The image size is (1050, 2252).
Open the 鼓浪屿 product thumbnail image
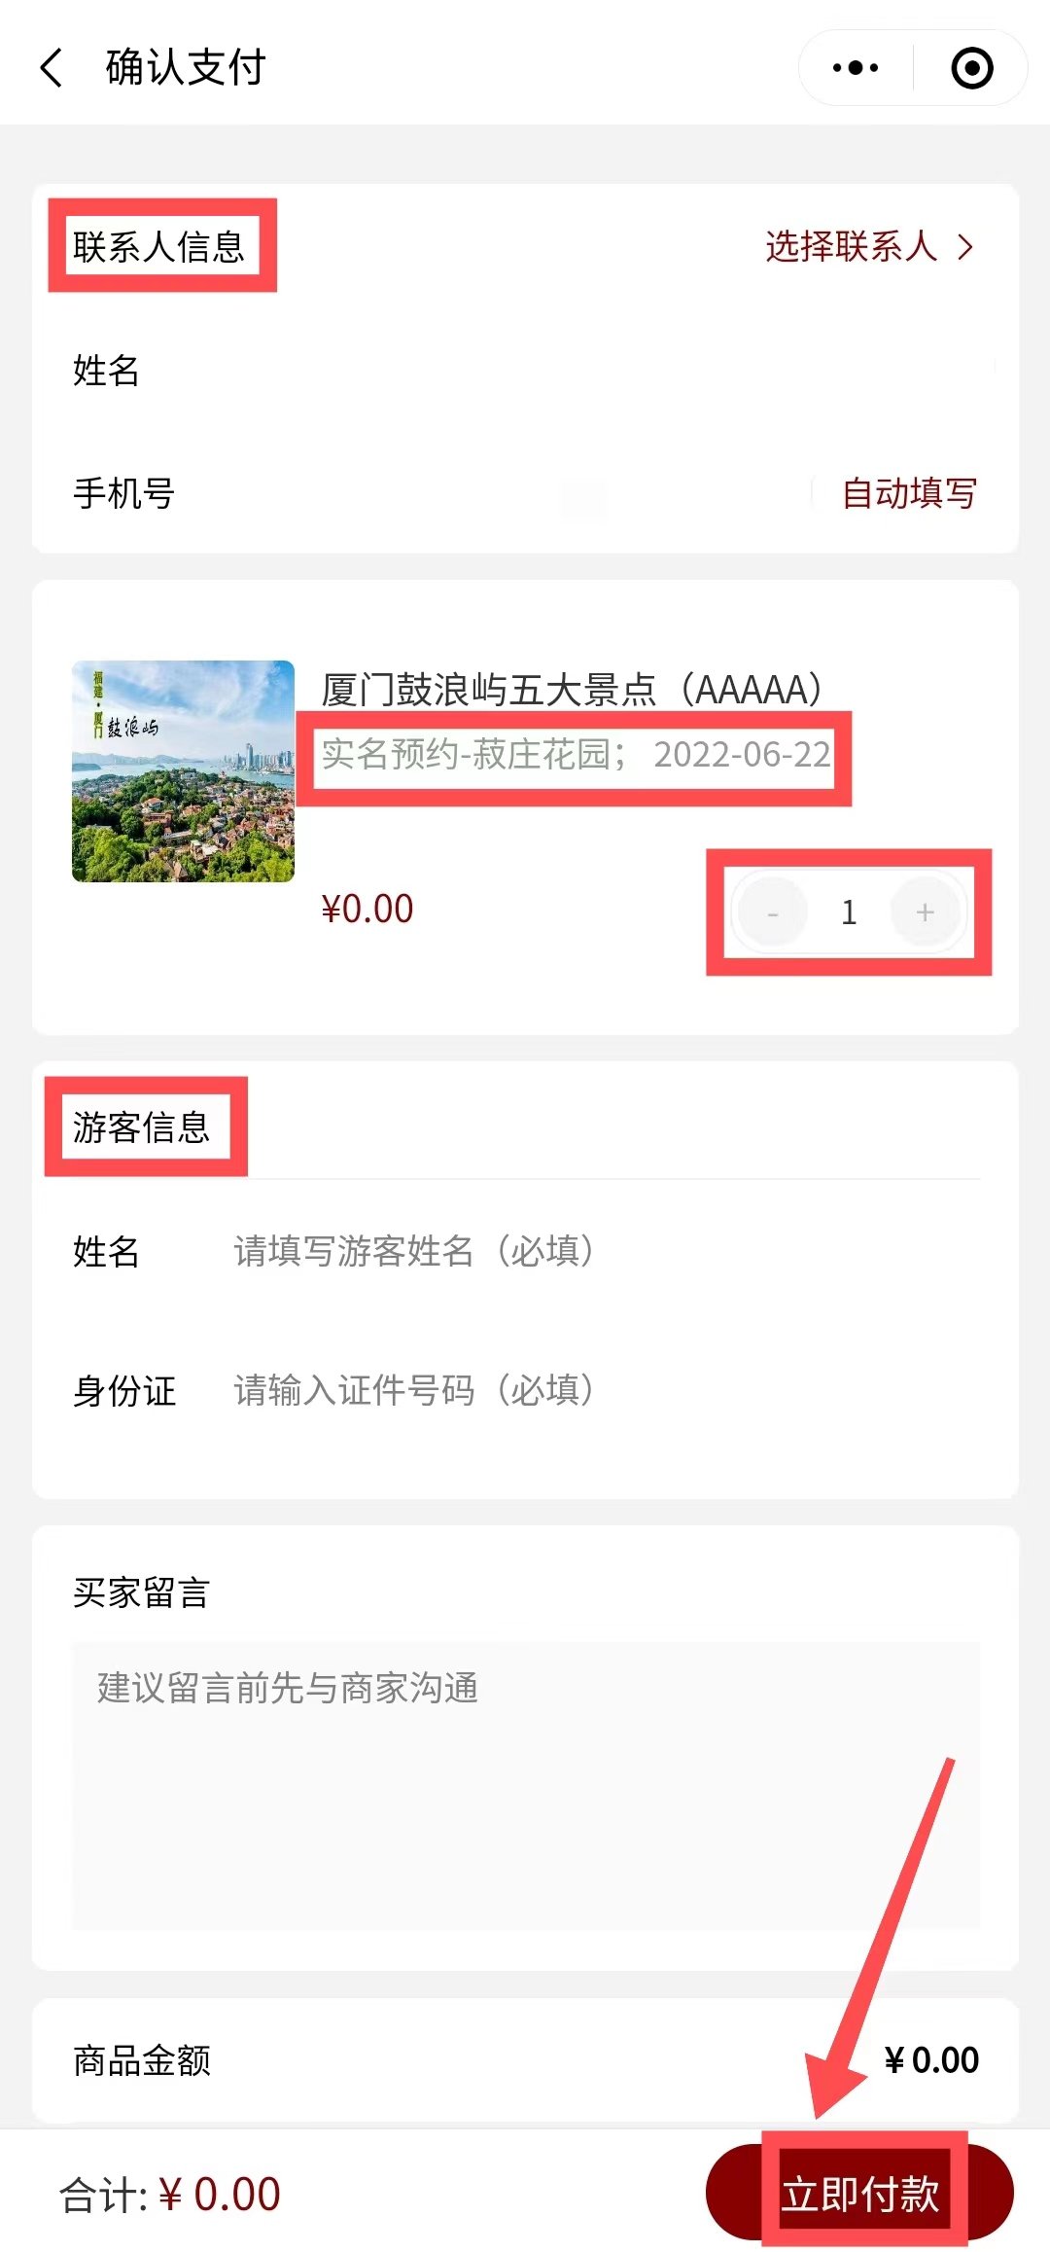pyautogui.click(x=183, y=771)
